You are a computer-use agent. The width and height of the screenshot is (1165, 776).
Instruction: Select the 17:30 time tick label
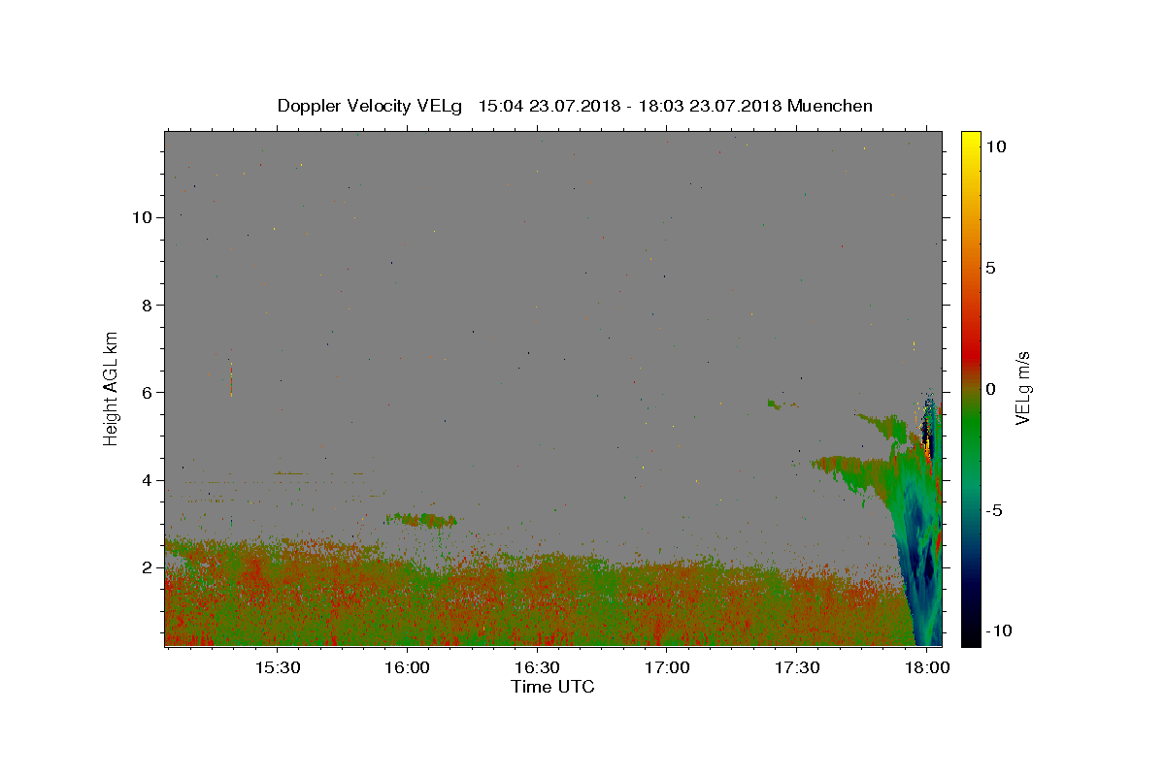point(796,668)
